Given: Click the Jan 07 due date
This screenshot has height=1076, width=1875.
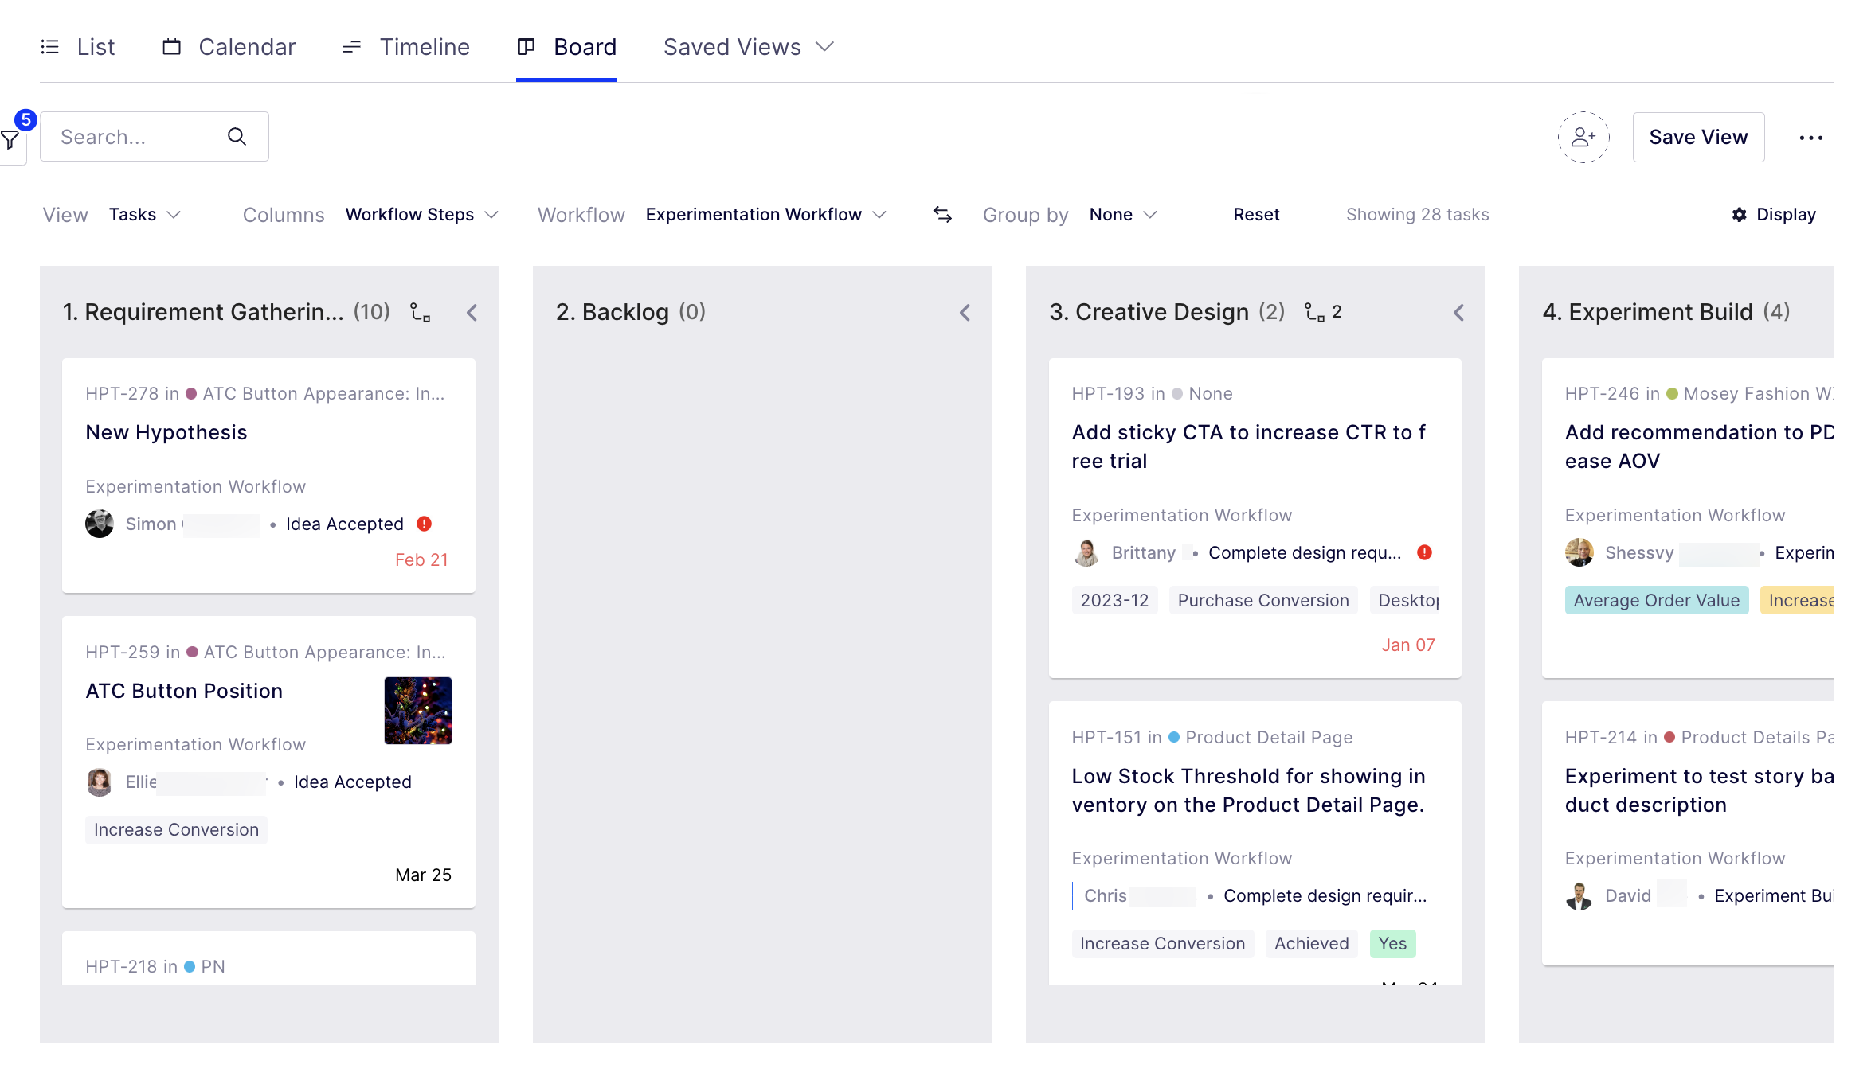Looking at the screenshot, I should point(1408,645).
